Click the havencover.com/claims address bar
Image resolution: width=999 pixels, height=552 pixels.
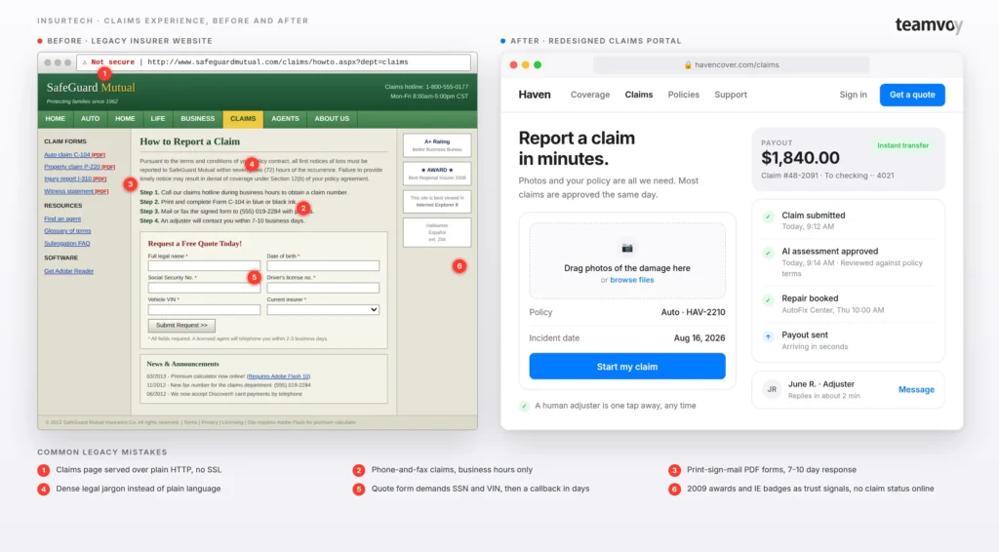coord(732,65)
